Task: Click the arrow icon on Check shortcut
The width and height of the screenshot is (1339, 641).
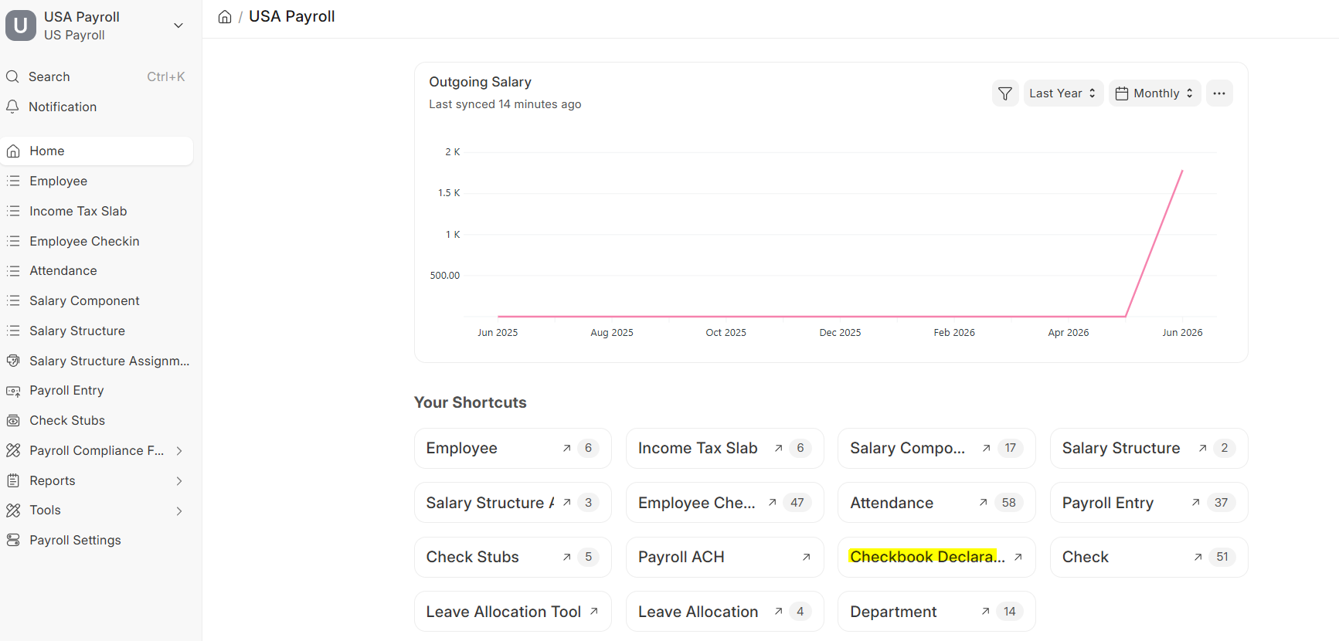Action: [1198, 557]
